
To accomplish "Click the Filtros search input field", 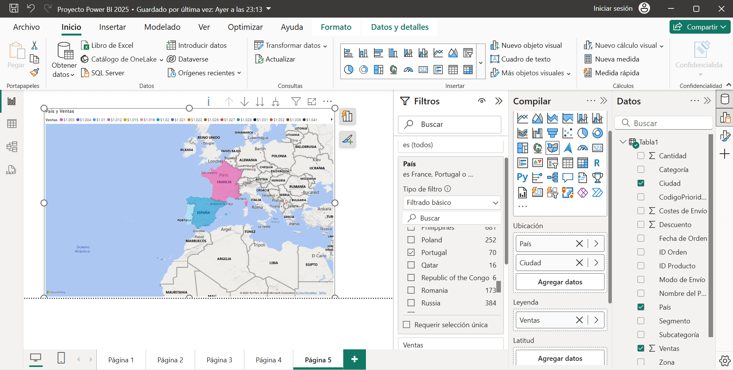I will (x=450, y=124).
